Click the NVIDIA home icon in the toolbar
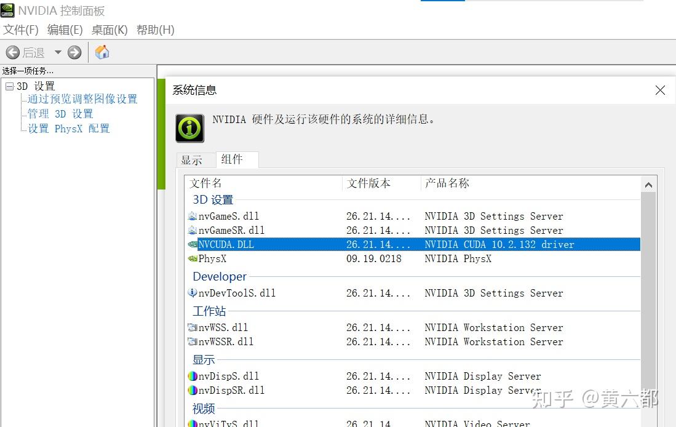 (x=102, y=52)
